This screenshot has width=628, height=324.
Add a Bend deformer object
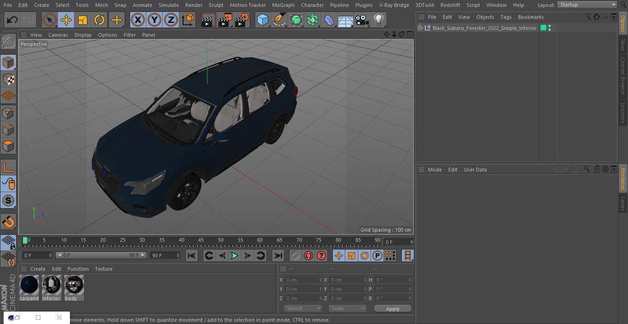pyautogui.click(x=329, y=20)
